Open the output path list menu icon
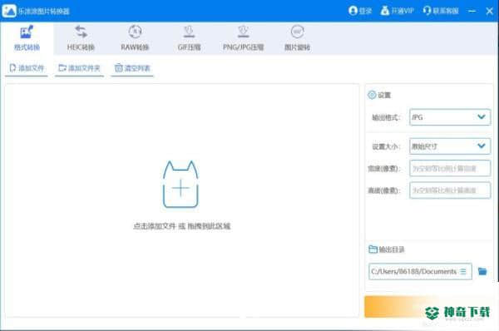Viewport: 499px width, 331px height. click(463, 271)
